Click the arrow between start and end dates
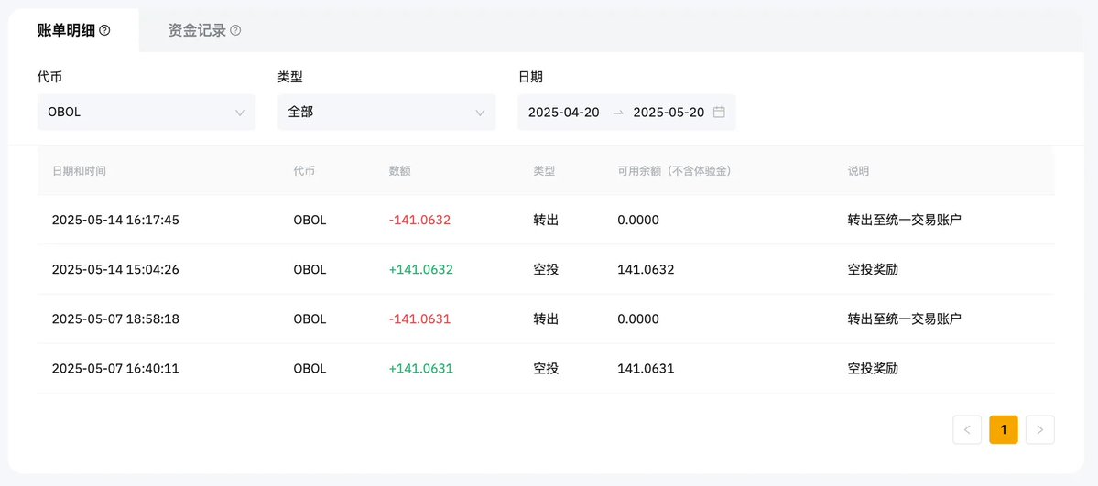The height and width of the screenshot is (486, 1098). click(x=617, y=112)
